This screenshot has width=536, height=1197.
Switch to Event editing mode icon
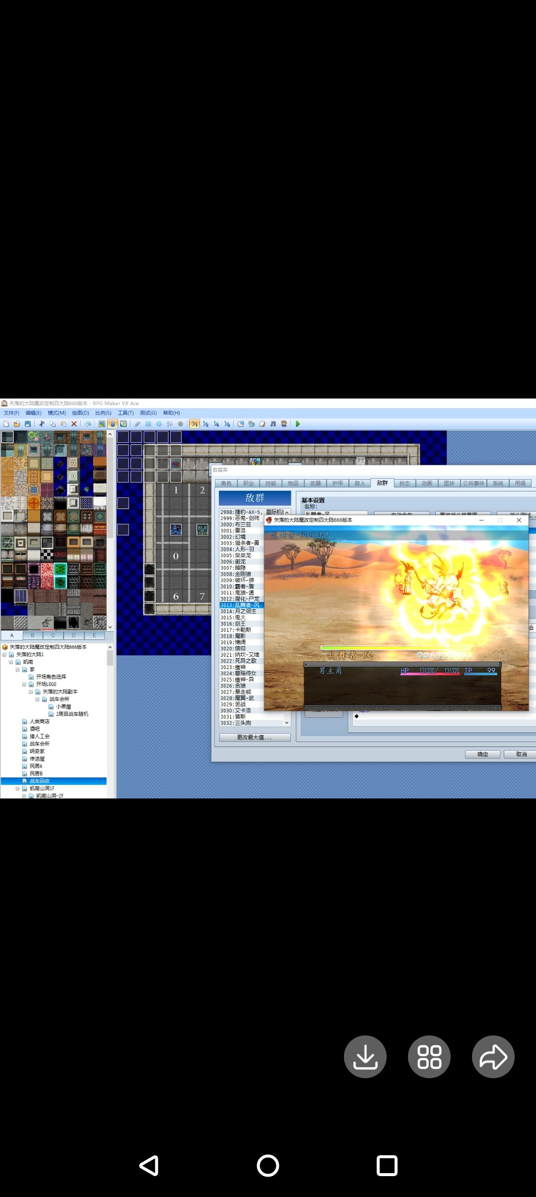113,424
